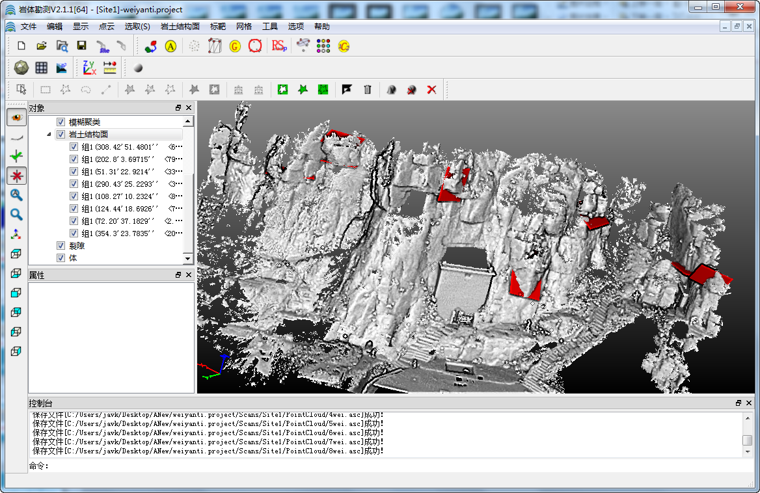760x493 pixels.
Task: Uncheck the 组1 (308.42′51.4801″ checkbox
Action: [74, 147]
